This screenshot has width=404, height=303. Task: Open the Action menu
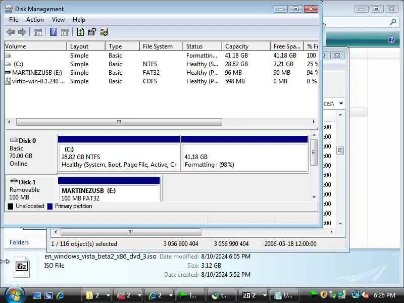35,20
